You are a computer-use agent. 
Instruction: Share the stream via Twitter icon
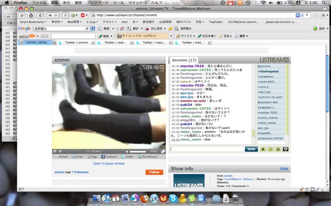click(x=127, y=157)
